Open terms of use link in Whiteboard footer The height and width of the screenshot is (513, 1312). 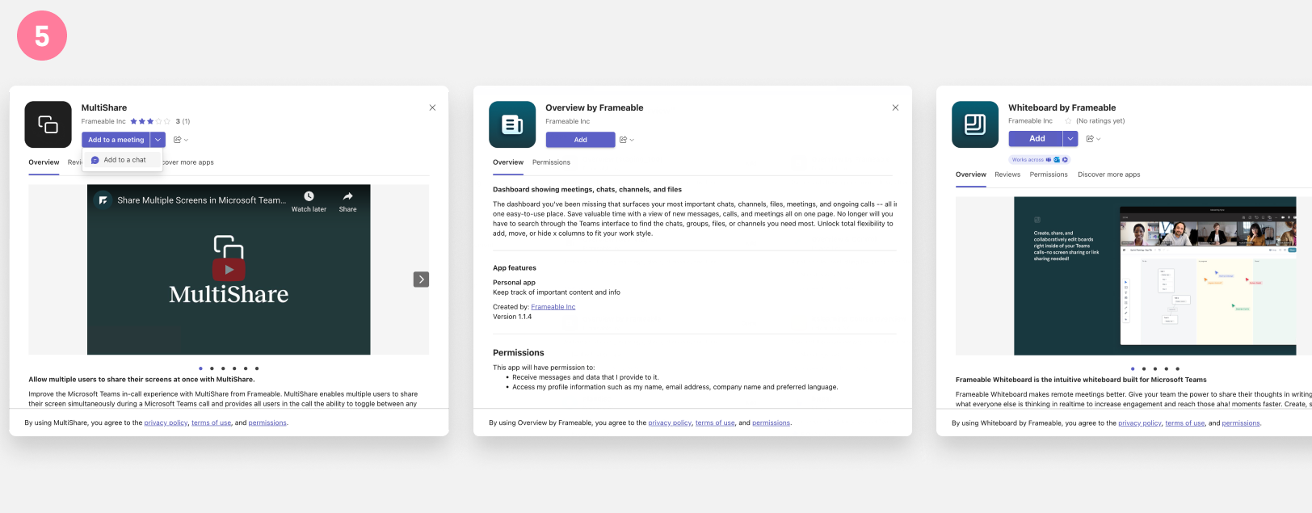[1185, 423]
